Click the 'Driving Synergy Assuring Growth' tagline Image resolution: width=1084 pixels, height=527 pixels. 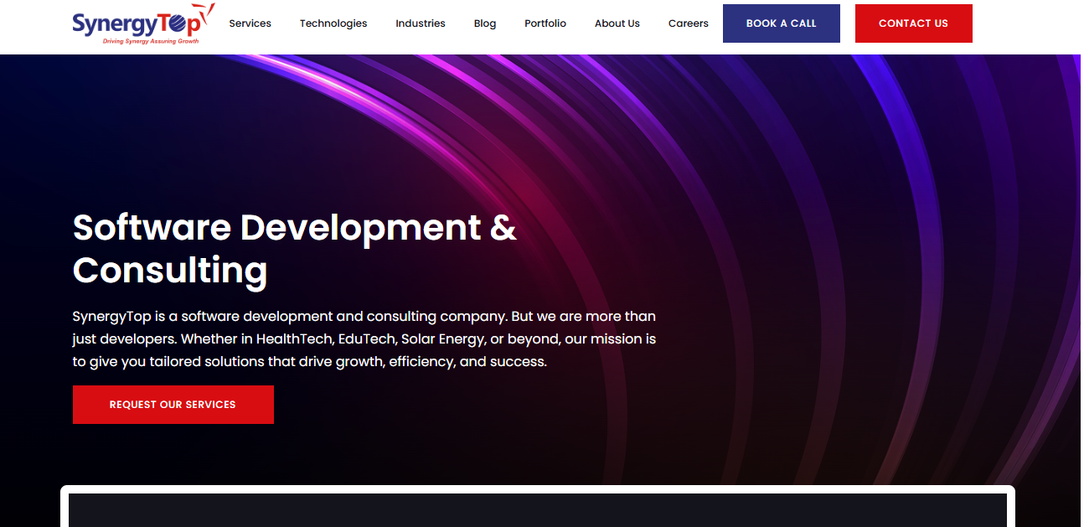pyautogui.click(x=151, y=41)
